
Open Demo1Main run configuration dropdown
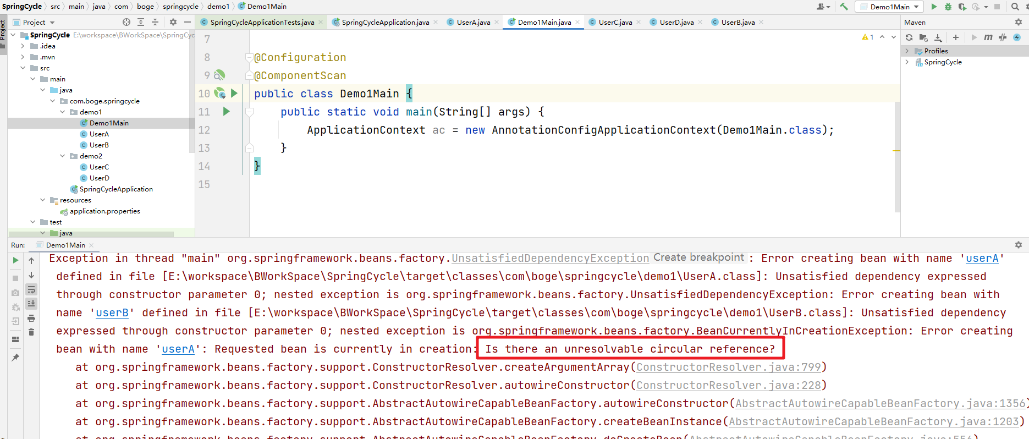pyautogui.click(x=890, y=7)
